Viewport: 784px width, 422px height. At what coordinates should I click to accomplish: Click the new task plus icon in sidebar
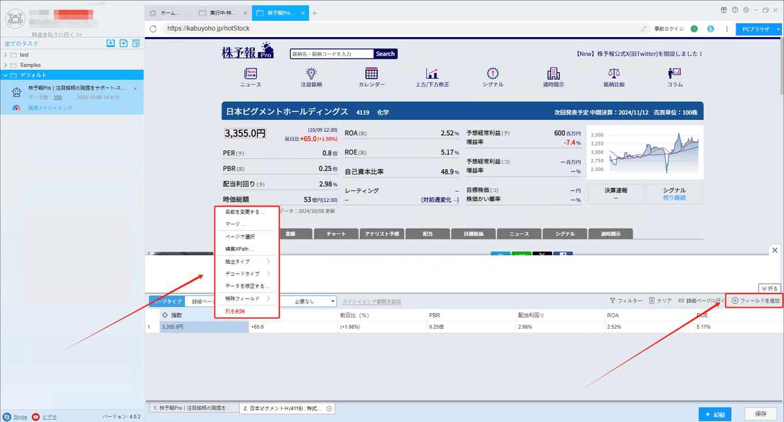pos(123,43)
